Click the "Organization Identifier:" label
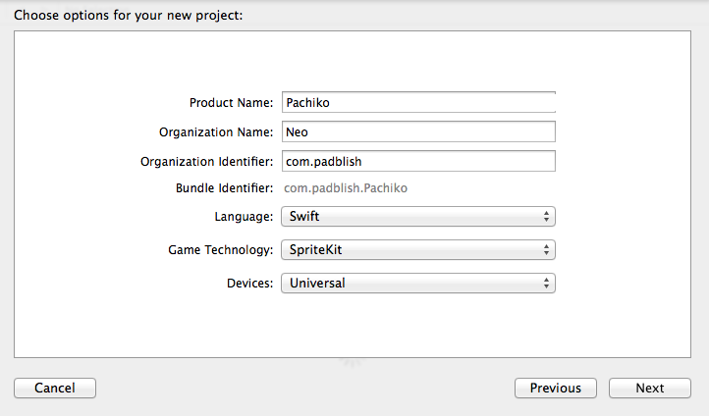Viewport: 709px width, 416px height. (207, 161)
